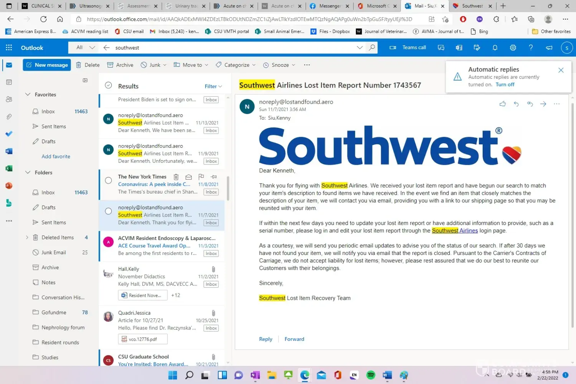Open Word from the Windows taskbar
Screen dimensions: 576x384
click(387, 375)
